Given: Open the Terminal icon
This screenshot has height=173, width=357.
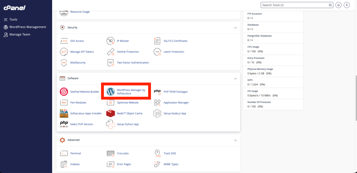Looking at the screenshot, I should coord(64,153).
